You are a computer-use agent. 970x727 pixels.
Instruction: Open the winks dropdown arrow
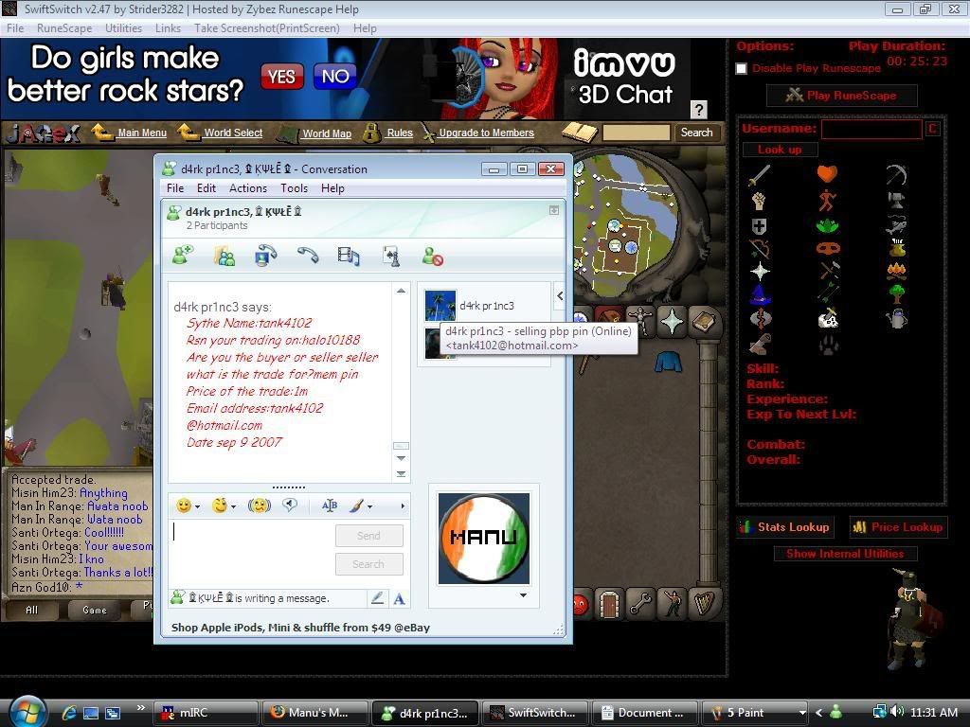[233, 507]
